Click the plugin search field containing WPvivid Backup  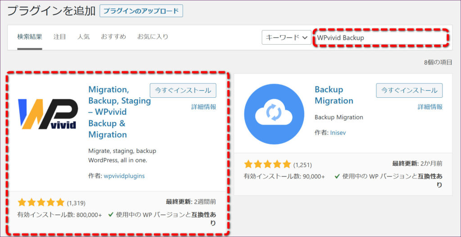pos(381,38)
